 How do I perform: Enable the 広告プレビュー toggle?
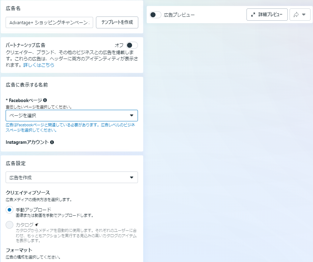tap(155, 15)
